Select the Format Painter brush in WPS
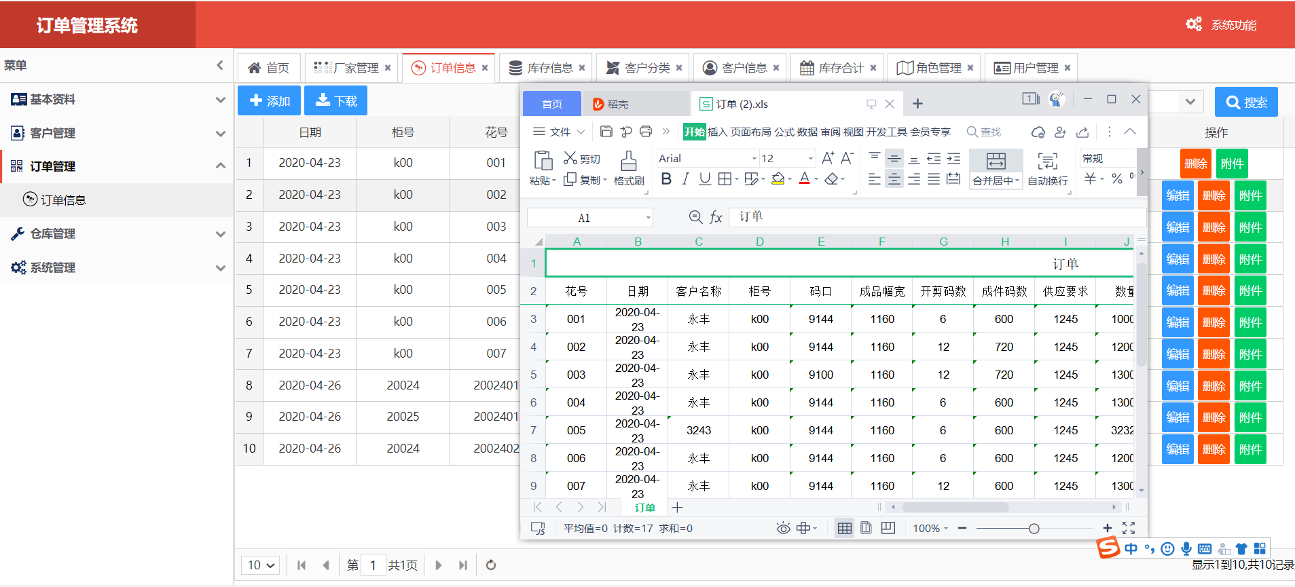The width and height of the screenshot is (1295, 587). (629, 161)
